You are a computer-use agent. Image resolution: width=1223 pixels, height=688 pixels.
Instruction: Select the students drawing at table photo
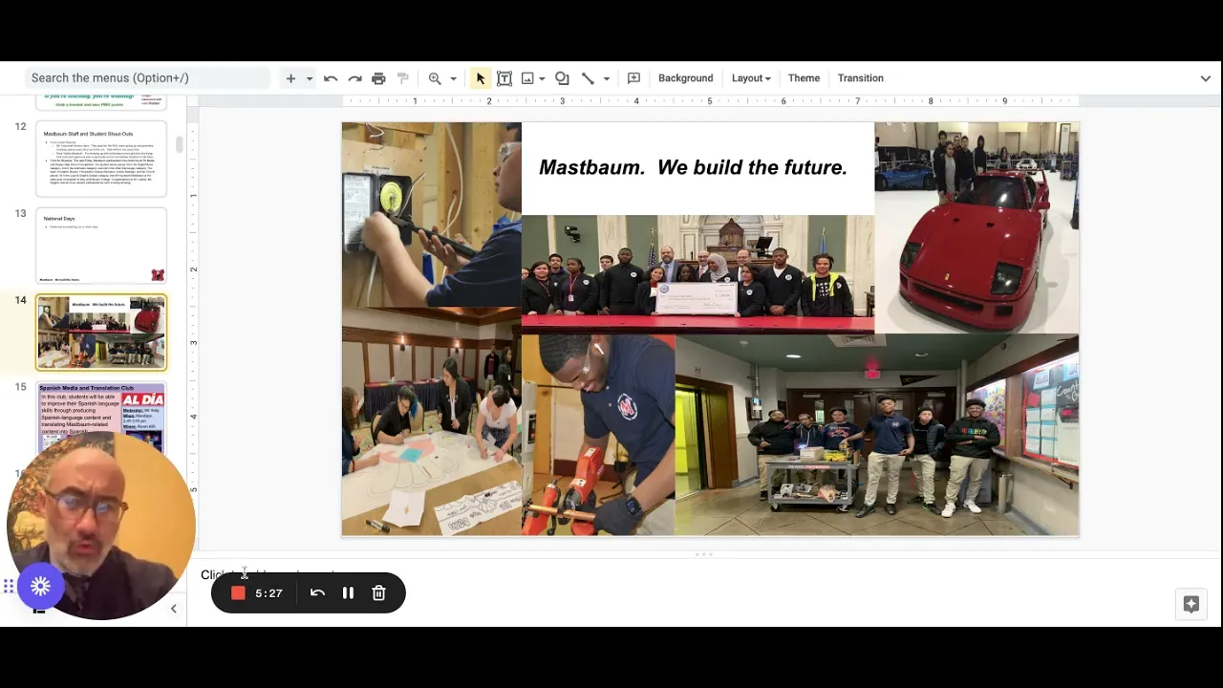click(x=432, y=421)
